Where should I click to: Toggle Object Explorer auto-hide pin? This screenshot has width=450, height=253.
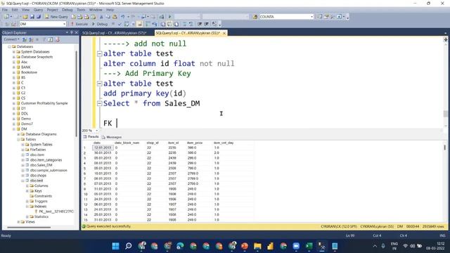click(x=72, y=33)
